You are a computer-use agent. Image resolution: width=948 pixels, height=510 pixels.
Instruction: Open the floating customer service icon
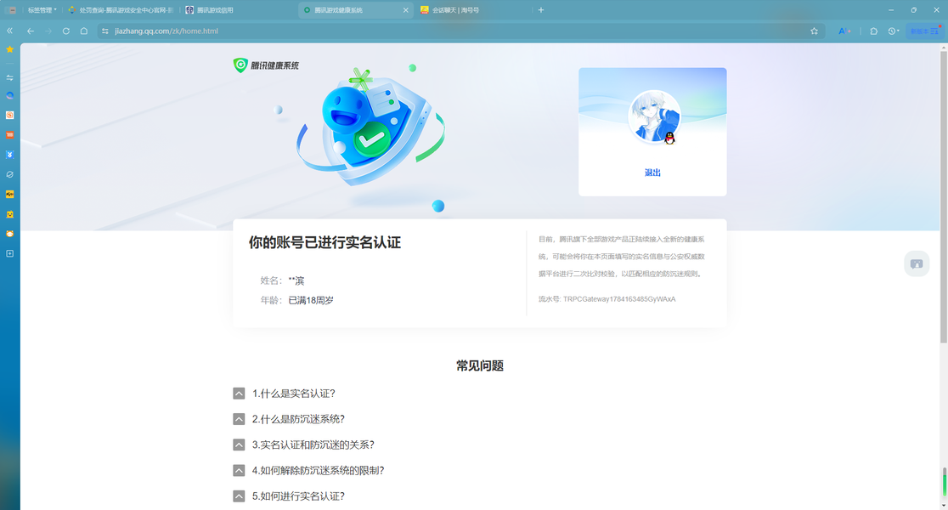pos(917,263)
